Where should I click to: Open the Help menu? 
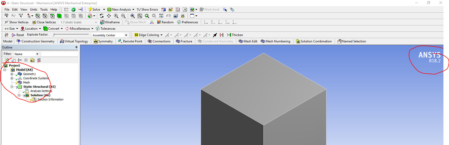click(x=54, y=10)
